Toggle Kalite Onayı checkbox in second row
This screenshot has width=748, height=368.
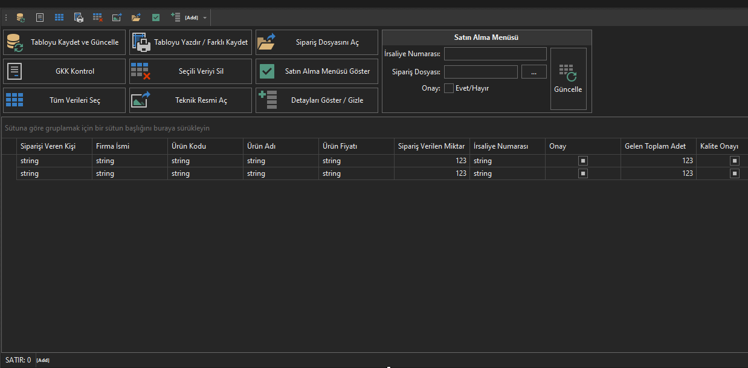(735, 173)
